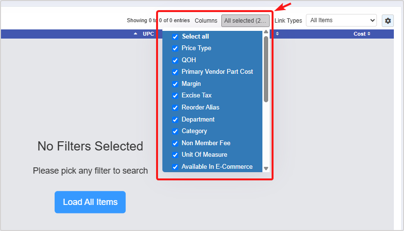Uncheck the Select all checkbox
404x231 pixels.
click(x=175, y=37)
